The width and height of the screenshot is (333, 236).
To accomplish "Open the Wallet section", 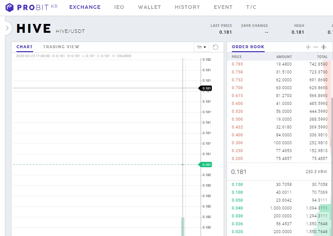I will tap(149, 7).
